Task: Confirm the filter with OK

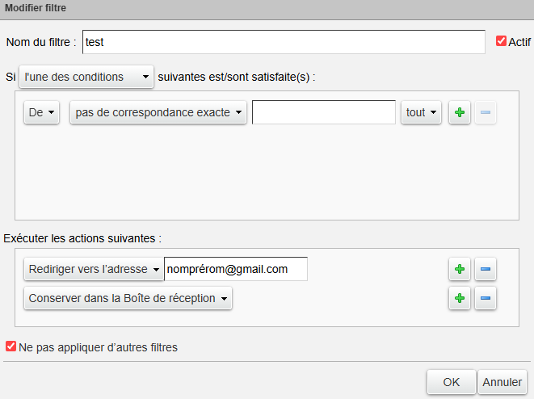Action: tap(451, 381)
